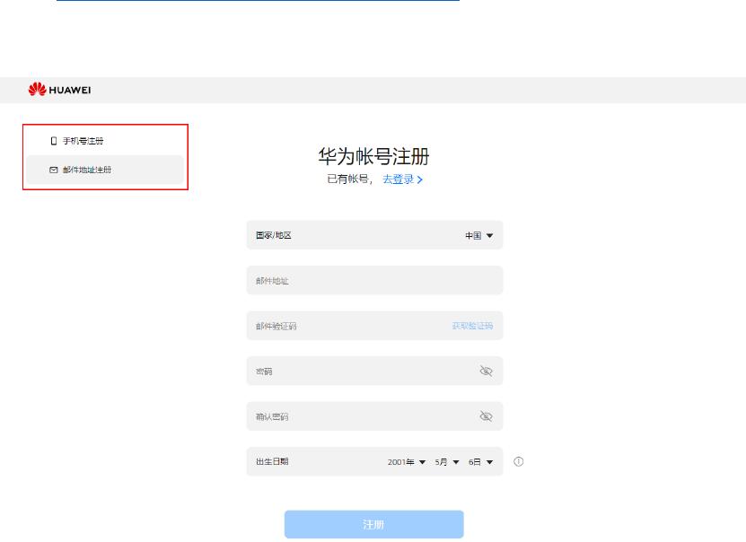The image size is (746, 542).
Task: Toggle password visibility eye in 密码 field
Action: click(486, 371)
